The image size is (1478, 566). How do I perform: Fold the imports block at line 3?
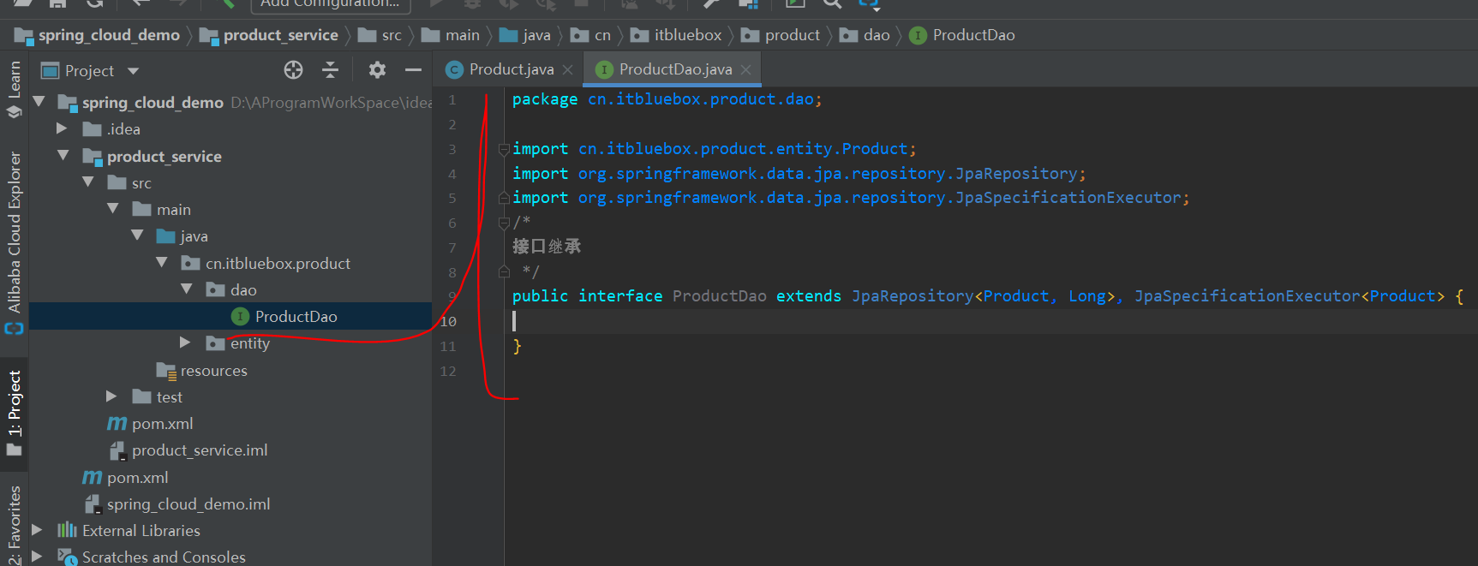pos(504,150)
